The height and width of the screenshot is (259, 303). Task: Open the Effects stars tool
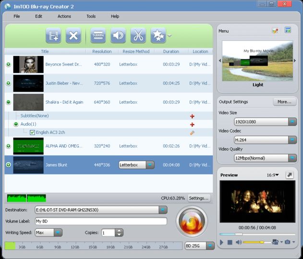[x=158, y=35]
